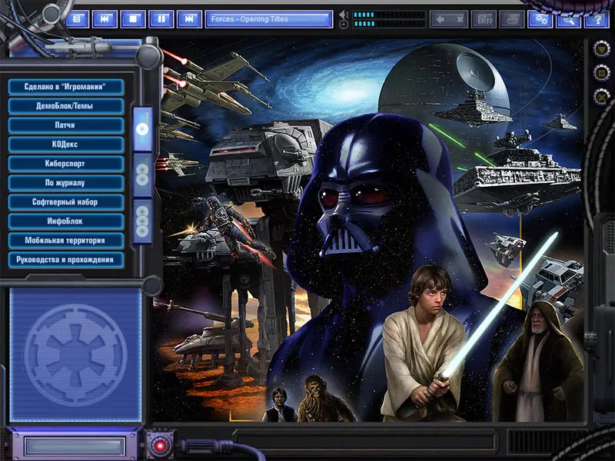Open the 'ДемоБлок/Темы' menu item

pos(66,106)
